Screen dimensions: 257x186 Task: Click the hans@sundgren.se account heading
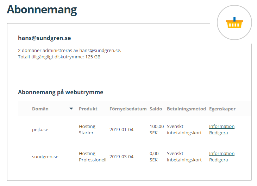(44, 38)
